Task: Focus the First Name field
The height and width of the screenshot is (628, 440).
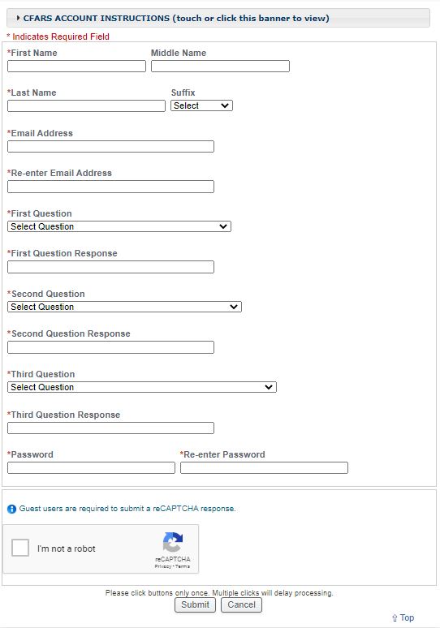Action: [x=76, y=66]
